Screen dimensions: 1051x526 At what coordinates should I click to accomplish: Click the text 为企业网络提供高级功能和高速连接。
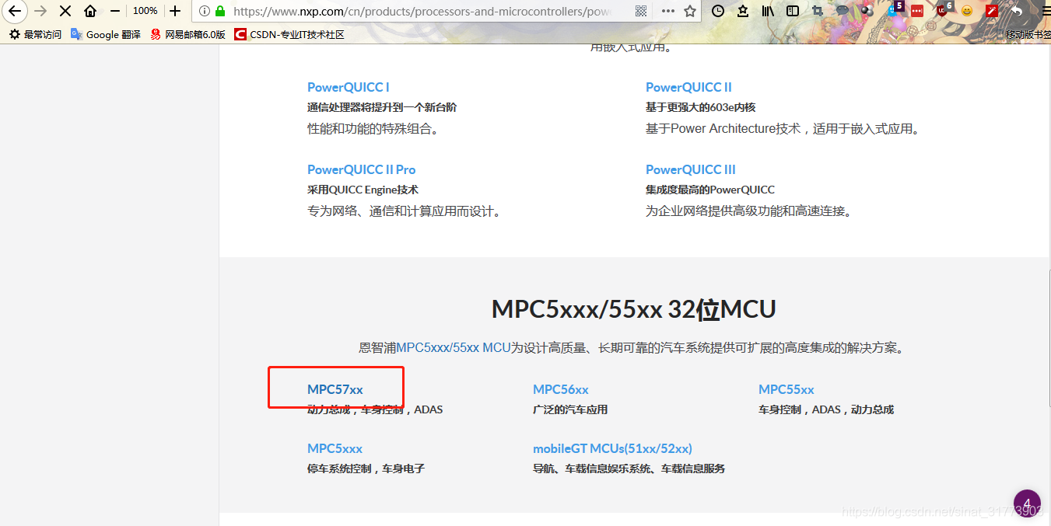click(x=748, y=211)
